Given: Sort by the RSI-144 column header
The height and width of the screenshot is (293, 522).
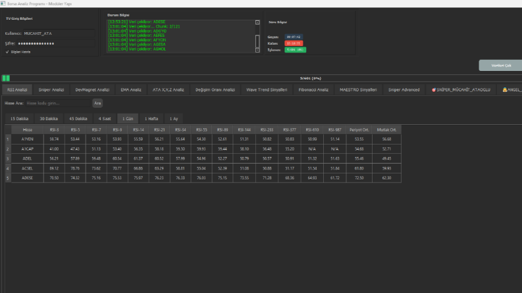Looking at the screenshot, I should 244,130.
